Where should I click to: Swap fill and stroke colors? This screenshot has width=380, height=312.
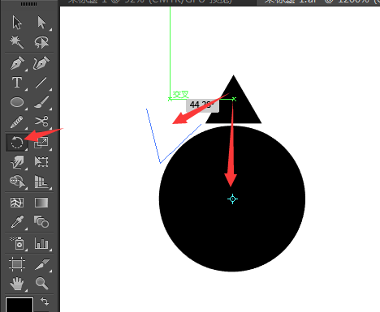click(45, 301)
